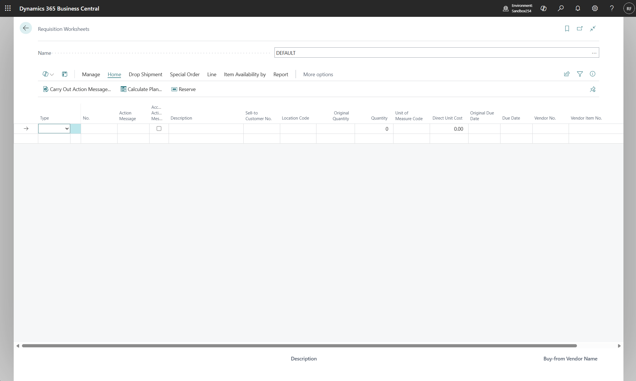Click Carry Out Action Message button
The image size is (636, 381).
pos(77,89)
